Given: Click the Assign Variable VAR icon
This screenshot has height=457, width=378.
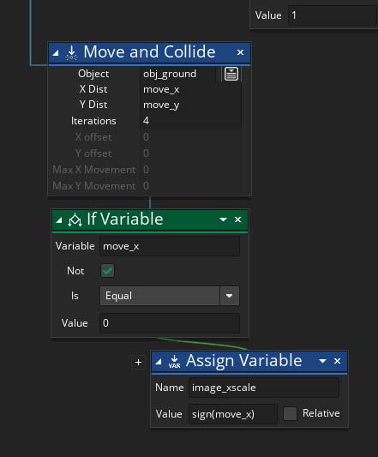Looking at the screenshot, I should click(x=174, y=362).
